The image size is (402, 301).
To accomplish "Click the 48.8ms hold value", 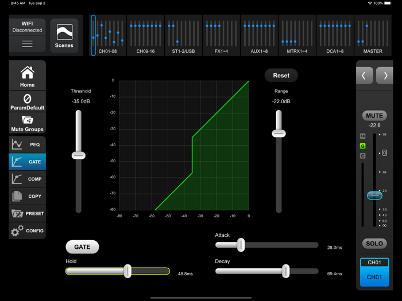I will point(185,273).
